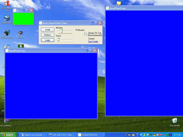Switch to 'Submit your program' taskbar window

click(x=33, y=135)
